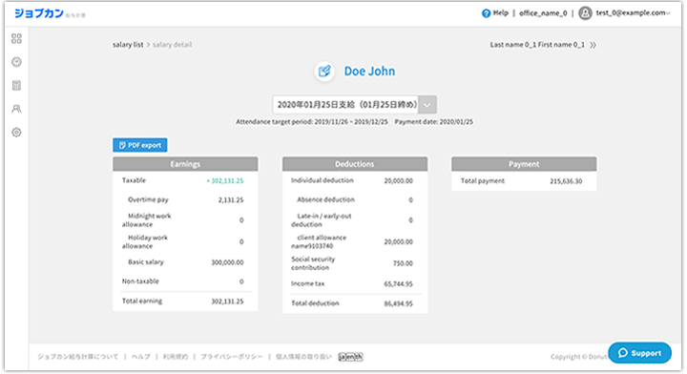The height and width of the screenshot is (374, 687).
Task: Open the clock attendance icon in sidebar
Action: tap(16, 62)
